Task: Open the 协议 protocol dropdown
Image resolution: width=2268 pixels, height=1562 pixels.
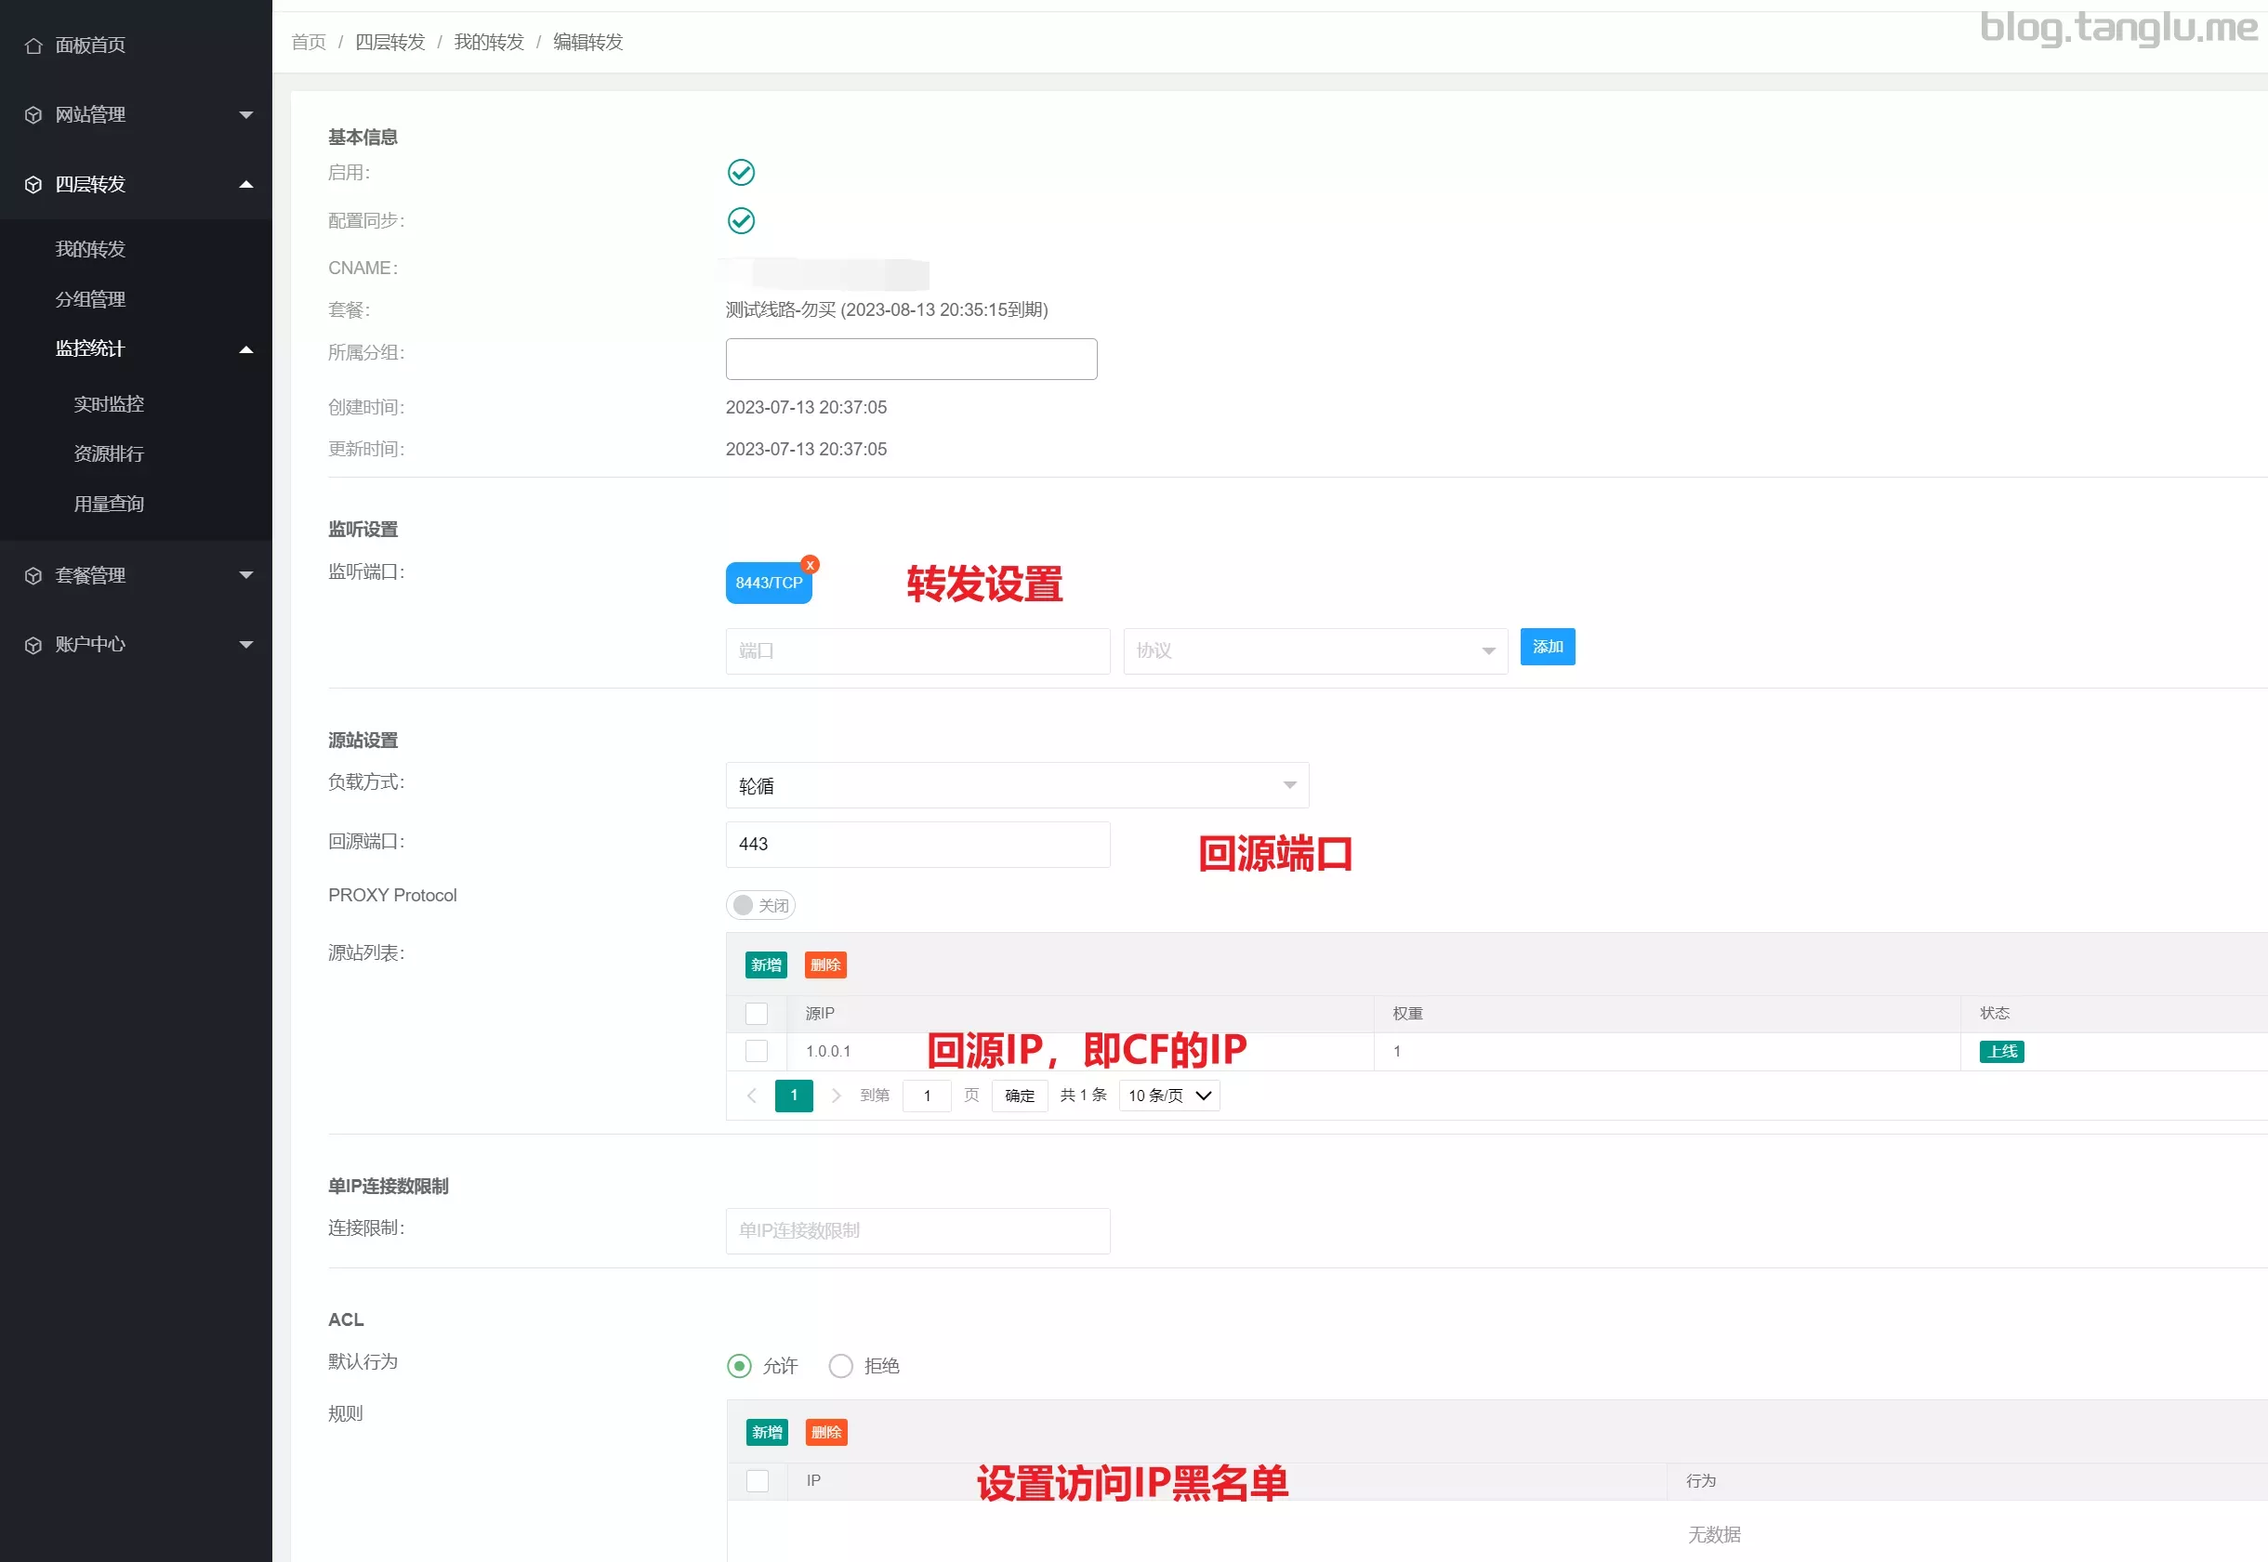Action: pyautogui.click(x=1314, y=650)
